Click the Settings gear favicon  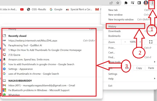point(4,69)
